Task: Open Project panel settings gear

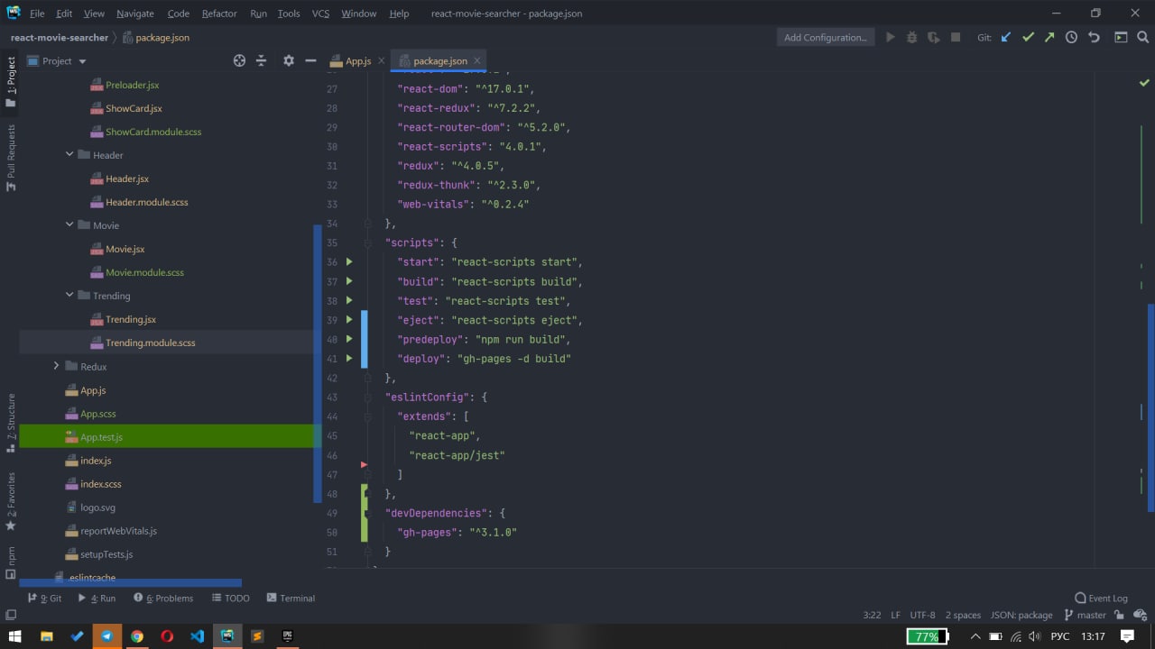Action: tap(289, 60)
